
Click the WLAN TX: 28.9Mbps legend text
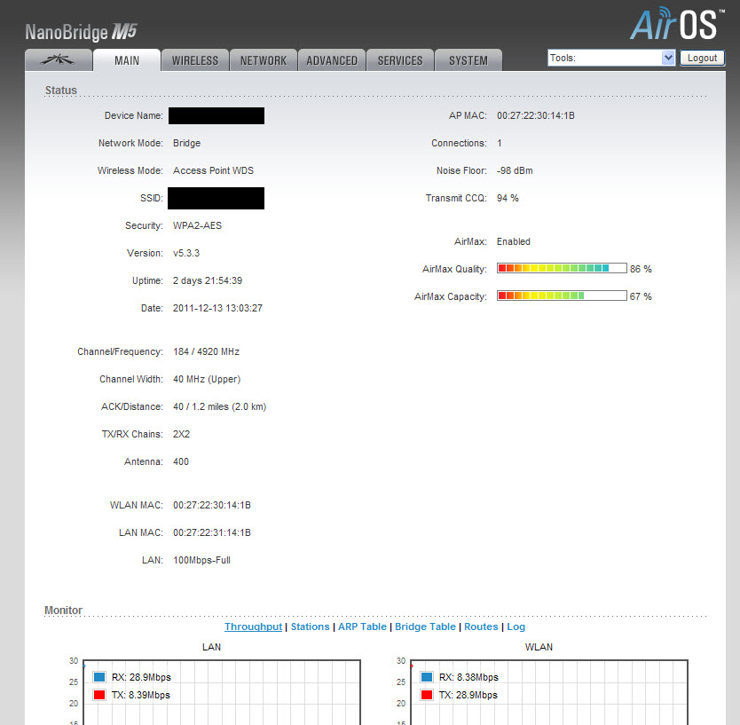click(468, 695)
